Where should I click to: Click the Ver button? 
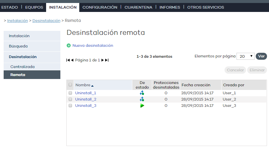261,56
